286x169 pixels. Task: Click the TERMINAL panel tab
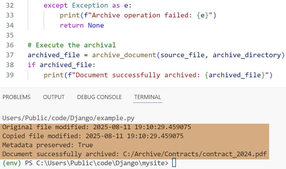(x=148, y=97)
